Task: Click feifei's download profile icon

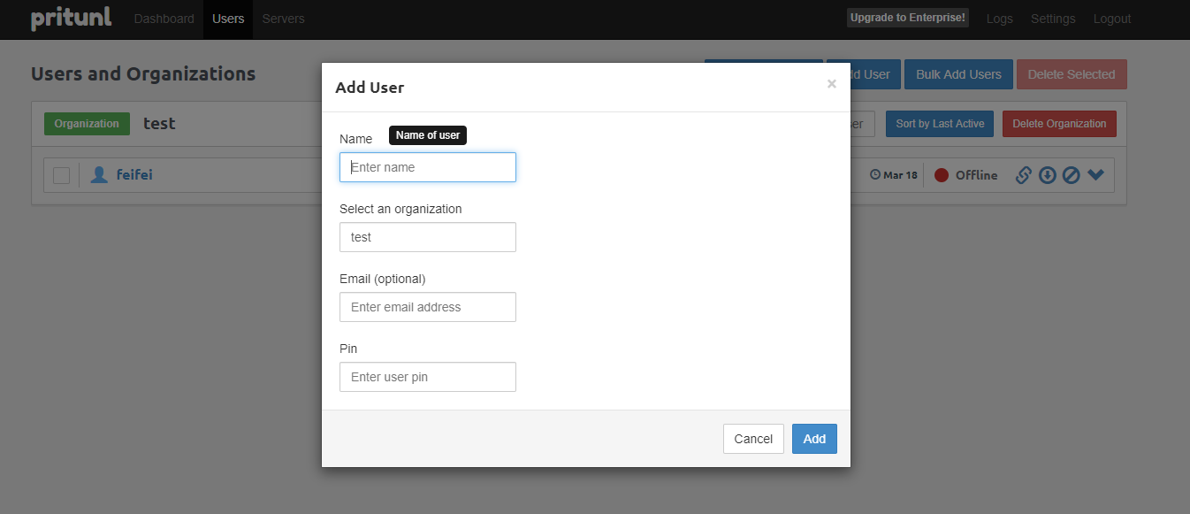Action: (1048, 175)
